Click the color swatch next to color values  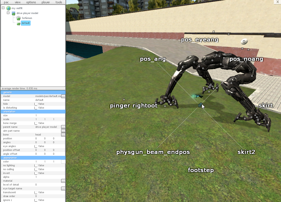(x=64, y=162)
